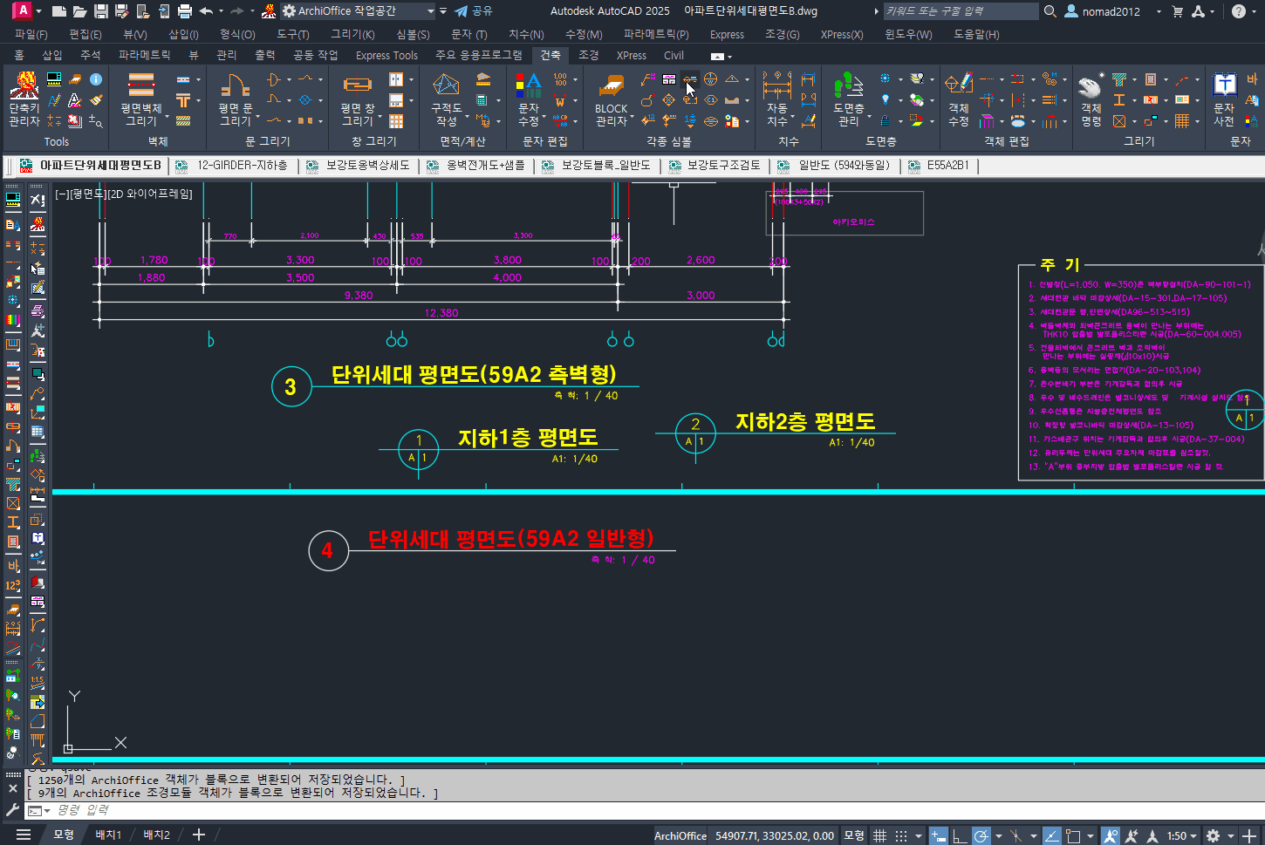The image size is (1265, 845).
Task: Expand the 도면층 관리 dropdown arrow
Action: tap(869, 115)
